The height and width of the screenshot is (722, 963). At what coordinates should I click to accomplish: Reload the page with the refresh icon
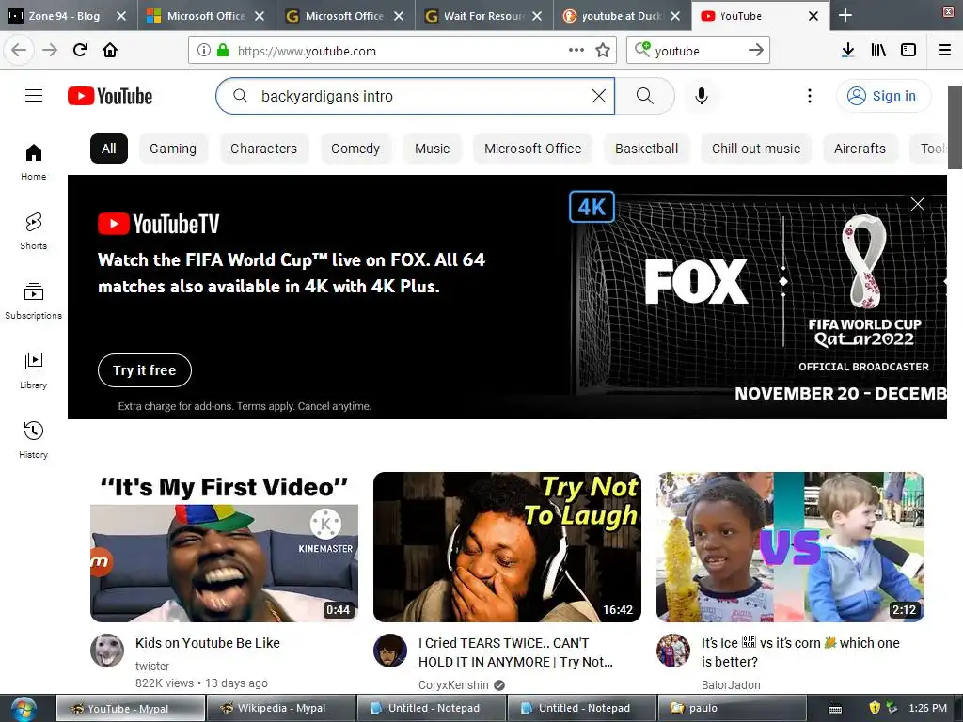tap(80, 50)
